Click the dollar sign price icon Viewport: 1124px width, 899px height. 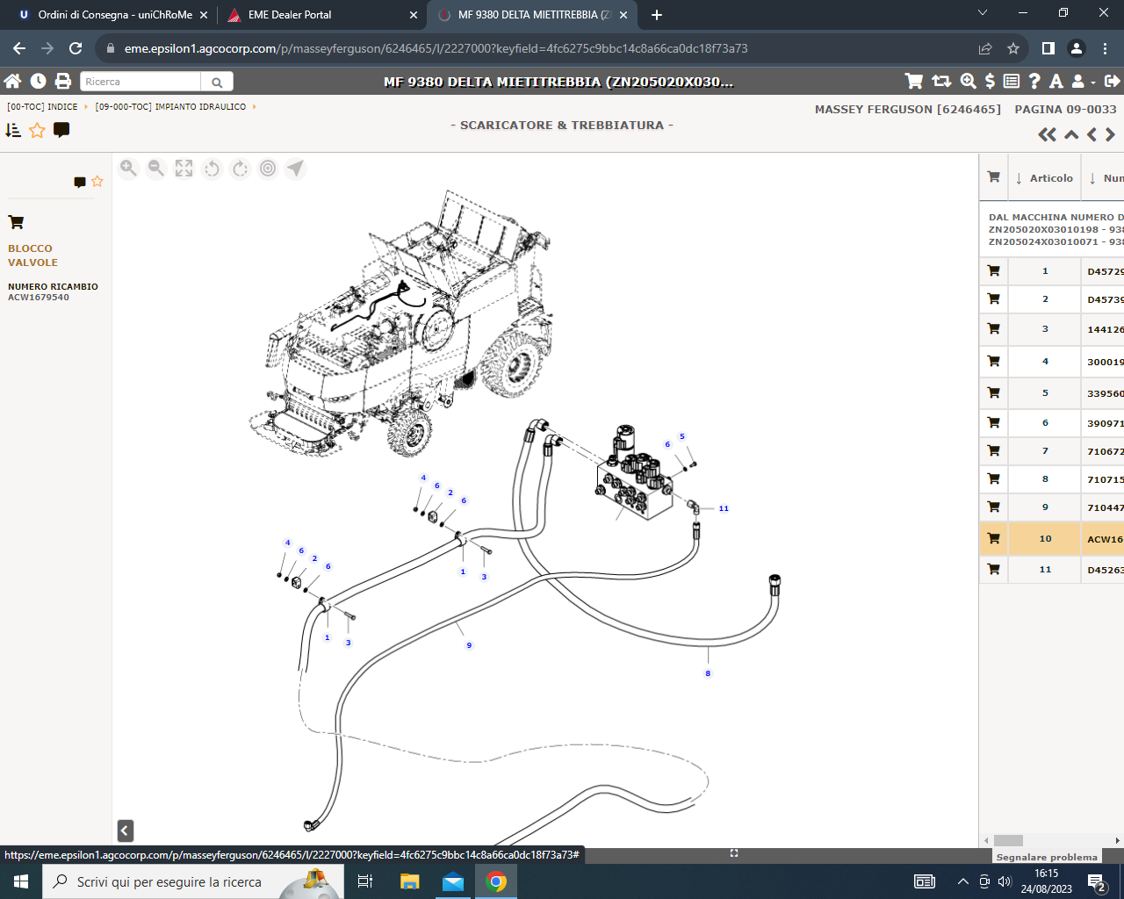point(990,81)
